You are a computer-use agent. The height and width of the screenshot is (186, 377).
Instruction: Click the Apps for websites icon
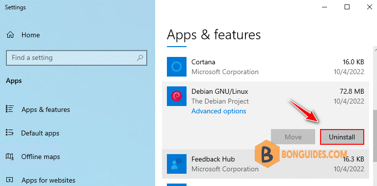pos(9,180)
